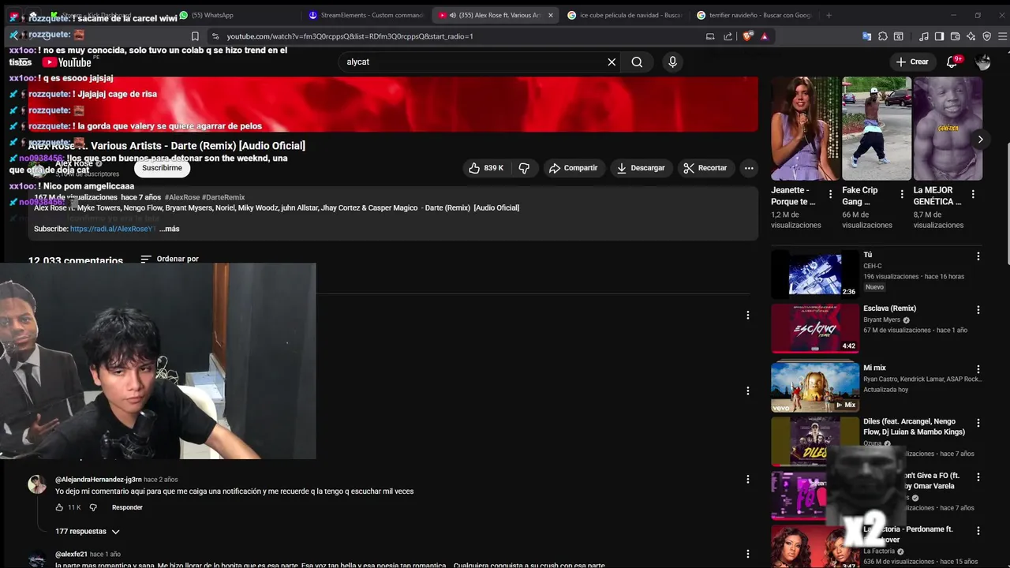Switch to the StreamElements tab
This screenshot has height=568, width=1010.
point(367,15)
